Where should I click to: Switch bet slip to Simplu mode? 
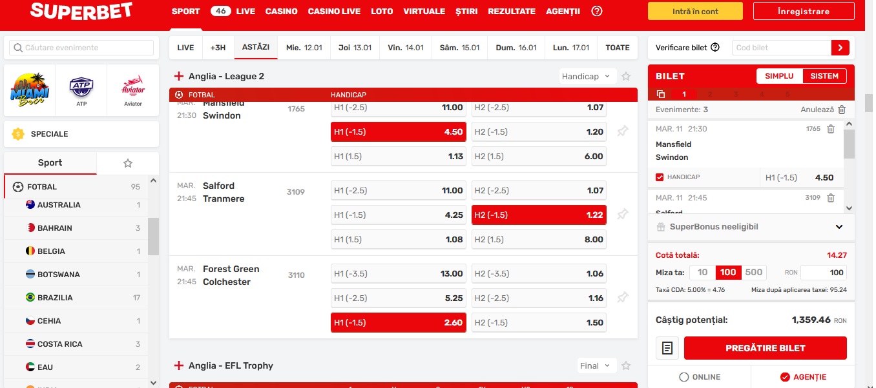pos(779,76)
